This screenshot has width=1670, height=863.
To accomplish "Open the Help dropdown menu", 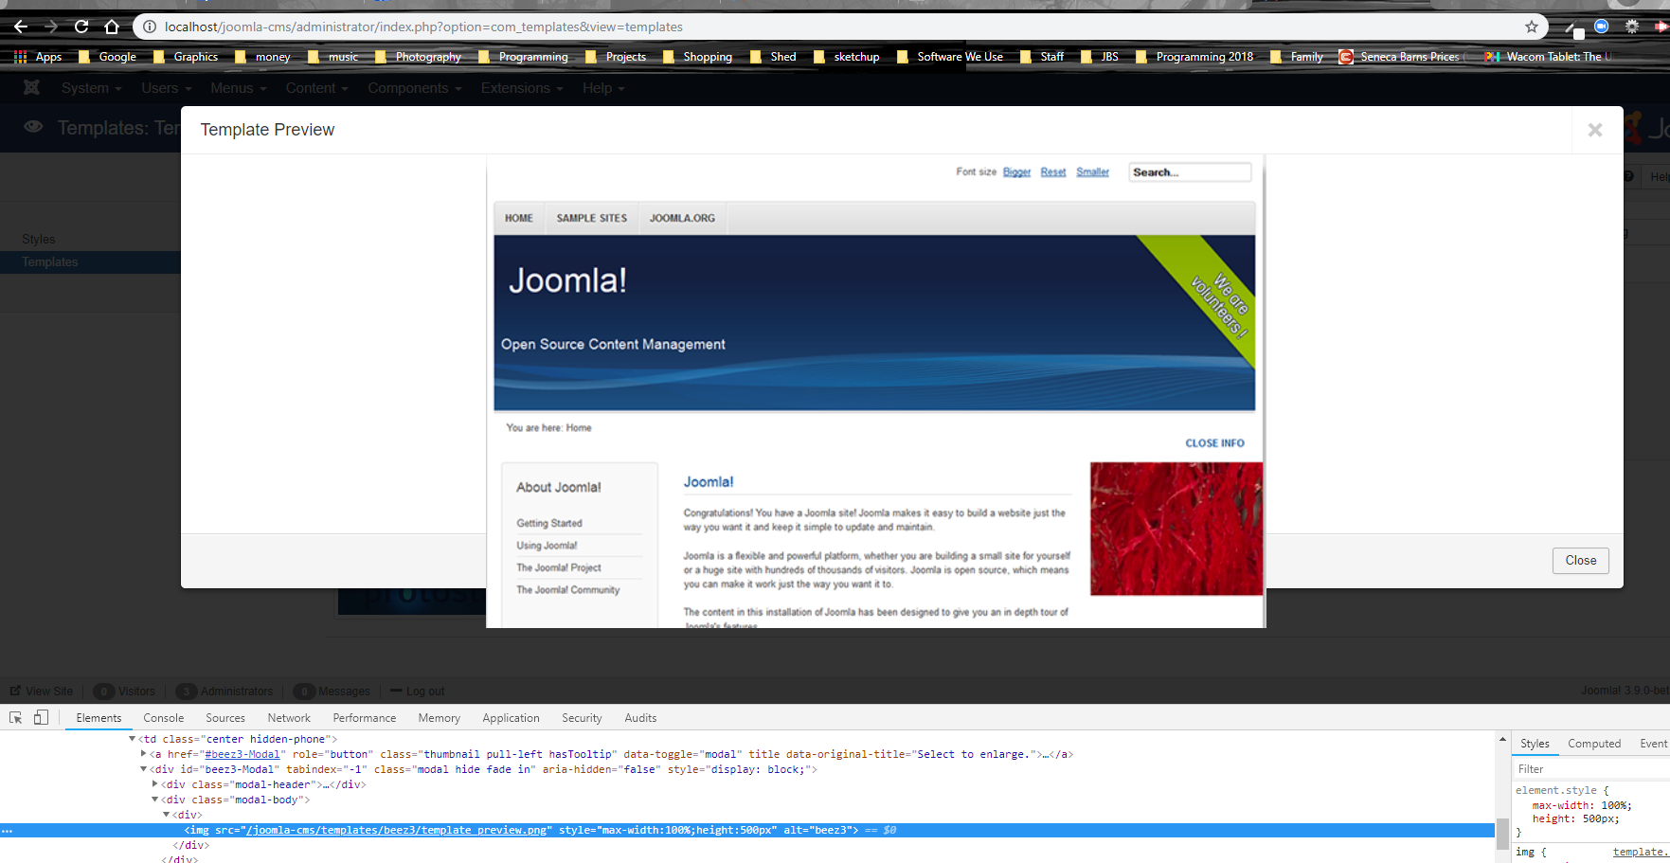I will point(603,88).
